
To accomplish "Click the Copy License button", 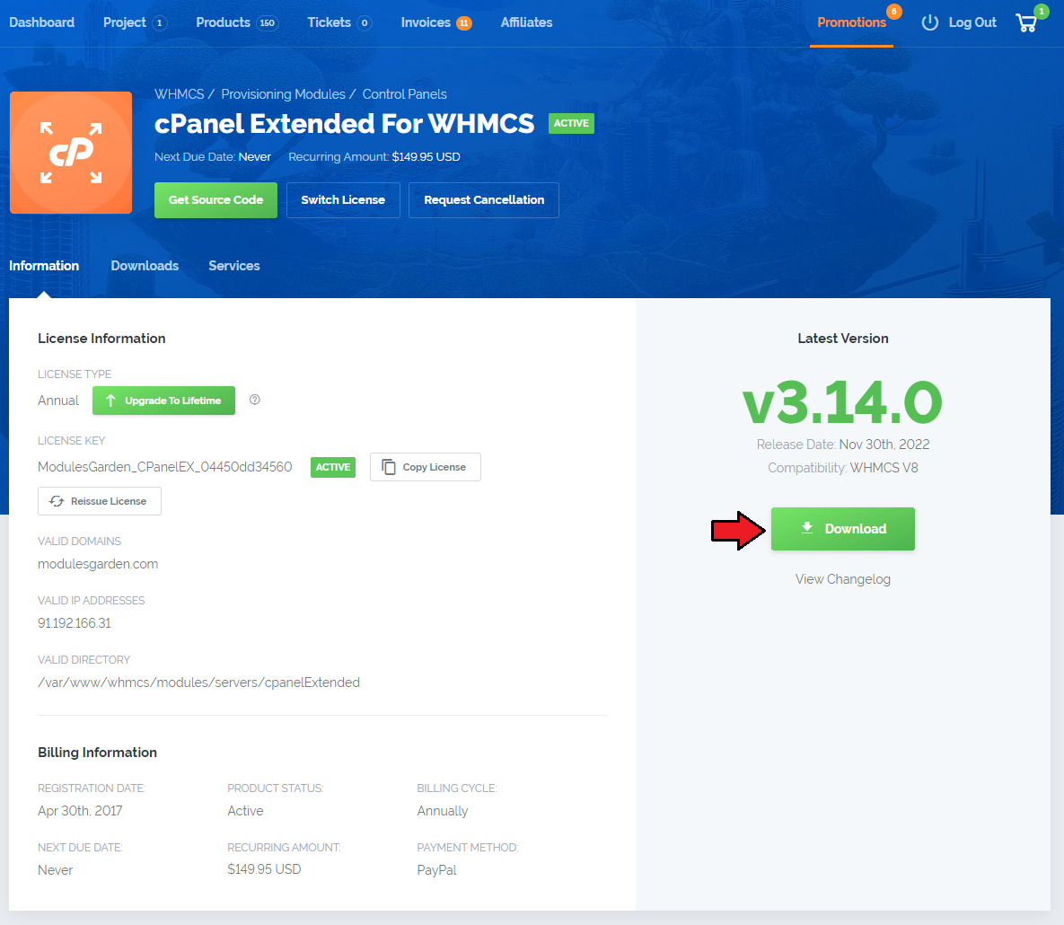I will 426,467.
